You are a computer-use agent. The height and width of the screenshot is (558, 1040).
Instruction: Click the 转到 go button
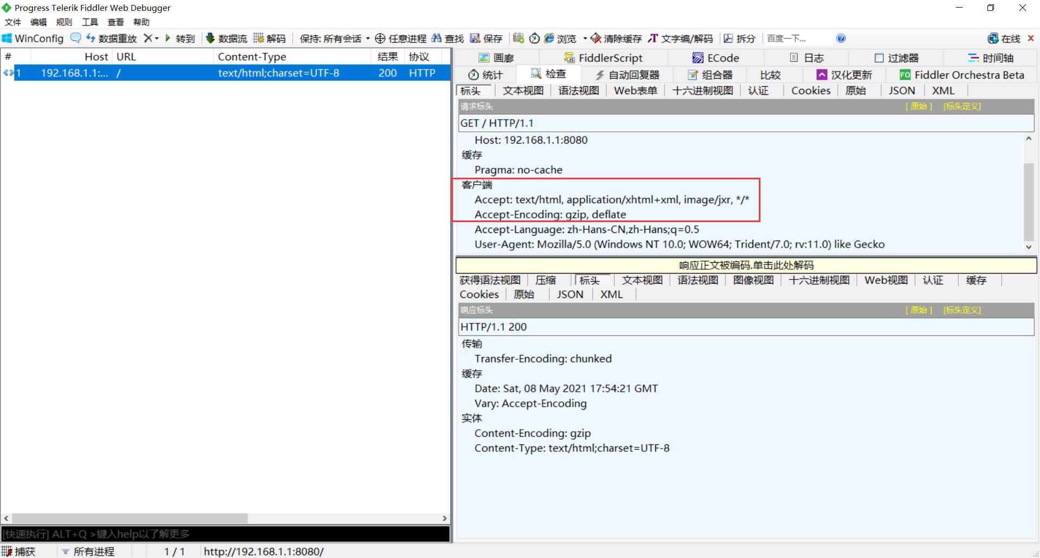(x=180, y=38)
